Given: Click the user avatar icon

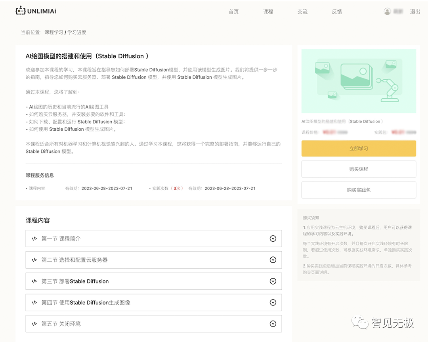Looking at the screenshot, I should 387,11.
